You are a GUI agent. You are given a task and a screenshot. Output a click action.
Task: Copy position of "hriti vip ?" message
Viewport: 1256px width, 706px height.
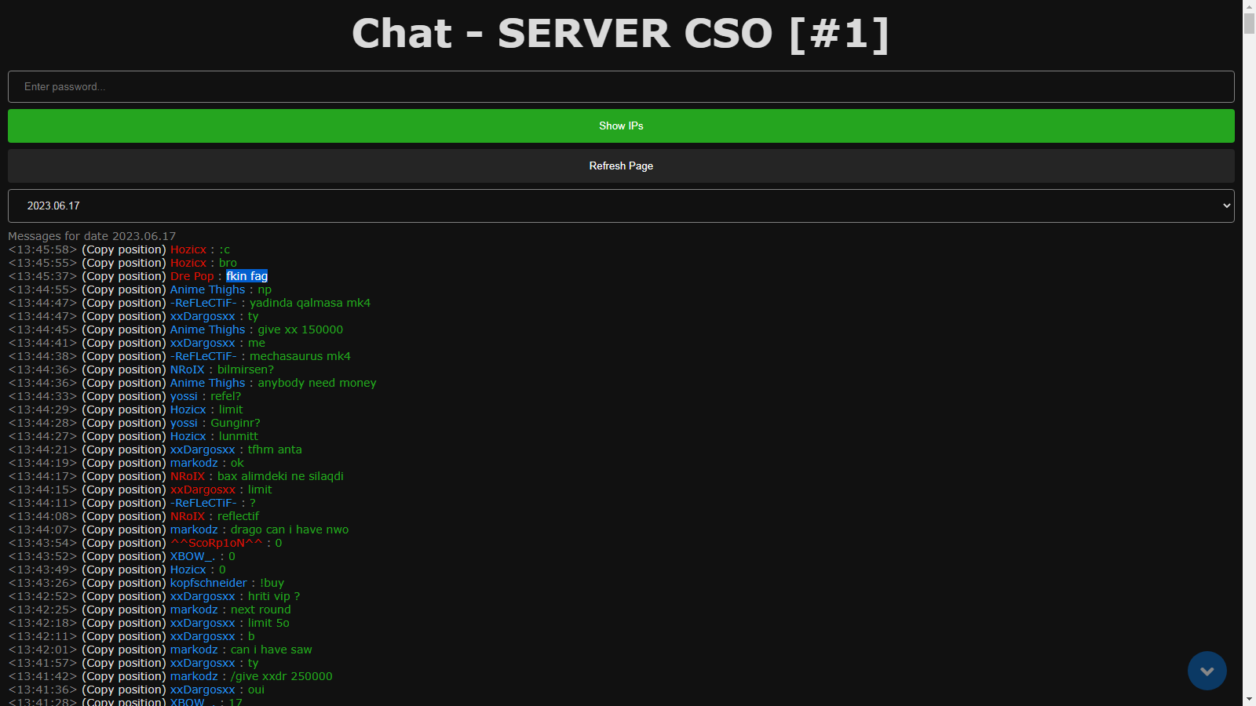124,596
